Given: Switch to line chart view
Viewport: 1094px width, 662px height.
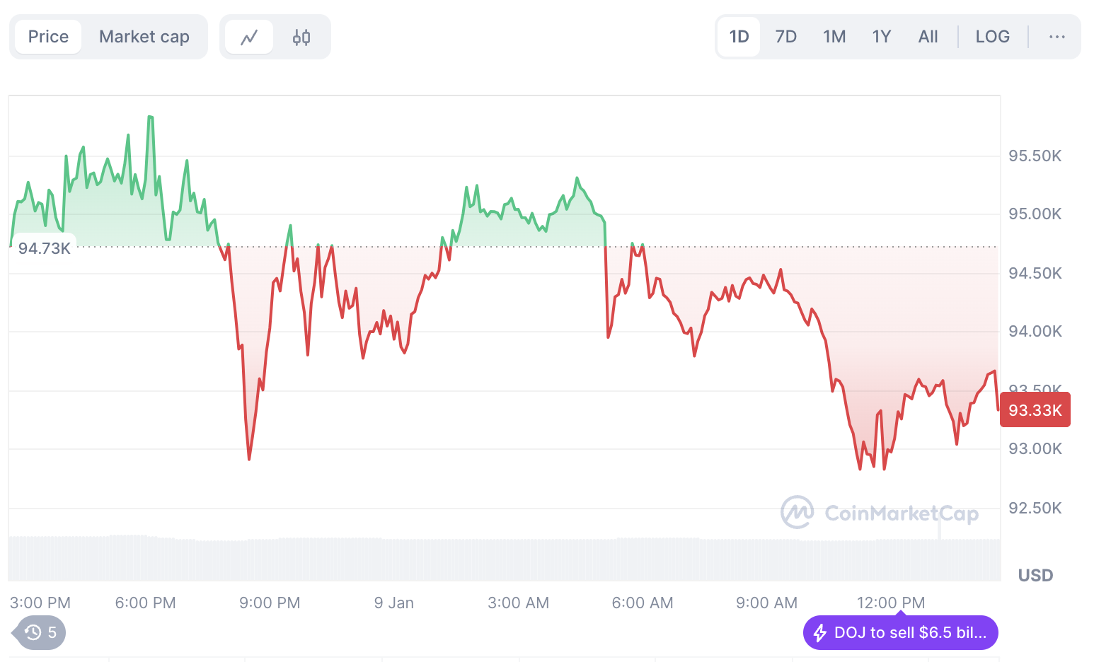Looking at the screenshot, I should click(249, 37).
